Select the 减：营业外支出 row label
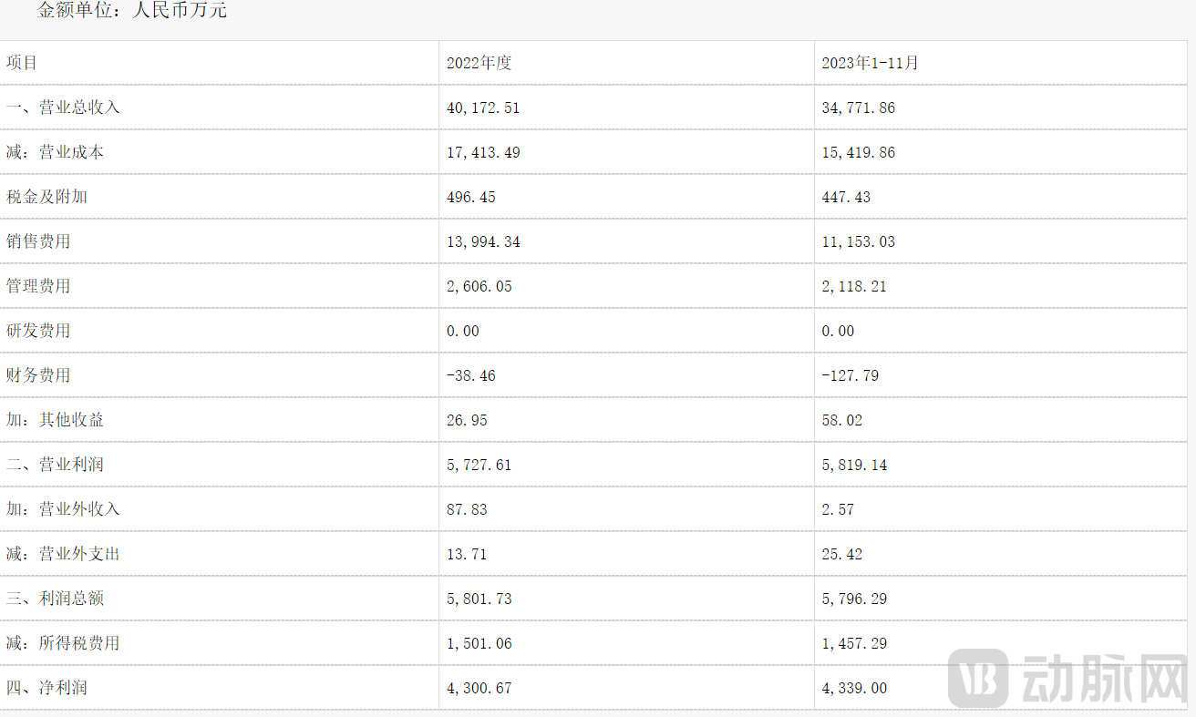The image size is (1196, 717). point(63,554)
